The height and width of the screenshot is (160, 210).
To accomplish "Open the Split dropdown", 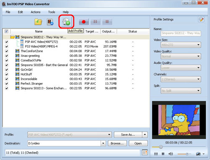I will 181,91.
